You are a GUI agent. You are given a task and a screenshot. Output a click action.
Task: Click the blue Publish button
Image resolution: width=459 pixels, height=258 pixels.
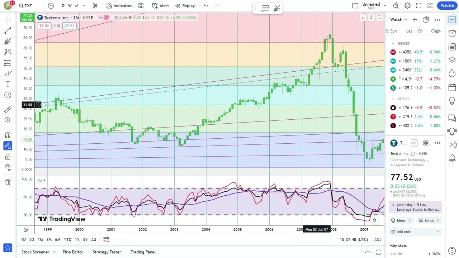pyautogui.click(x=447, y=6)
